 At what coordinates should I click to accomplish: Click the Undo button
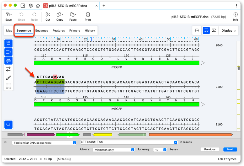click(x=21, y=17)
